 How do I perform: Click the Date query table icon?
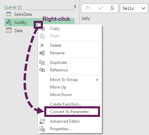[9, 30]
